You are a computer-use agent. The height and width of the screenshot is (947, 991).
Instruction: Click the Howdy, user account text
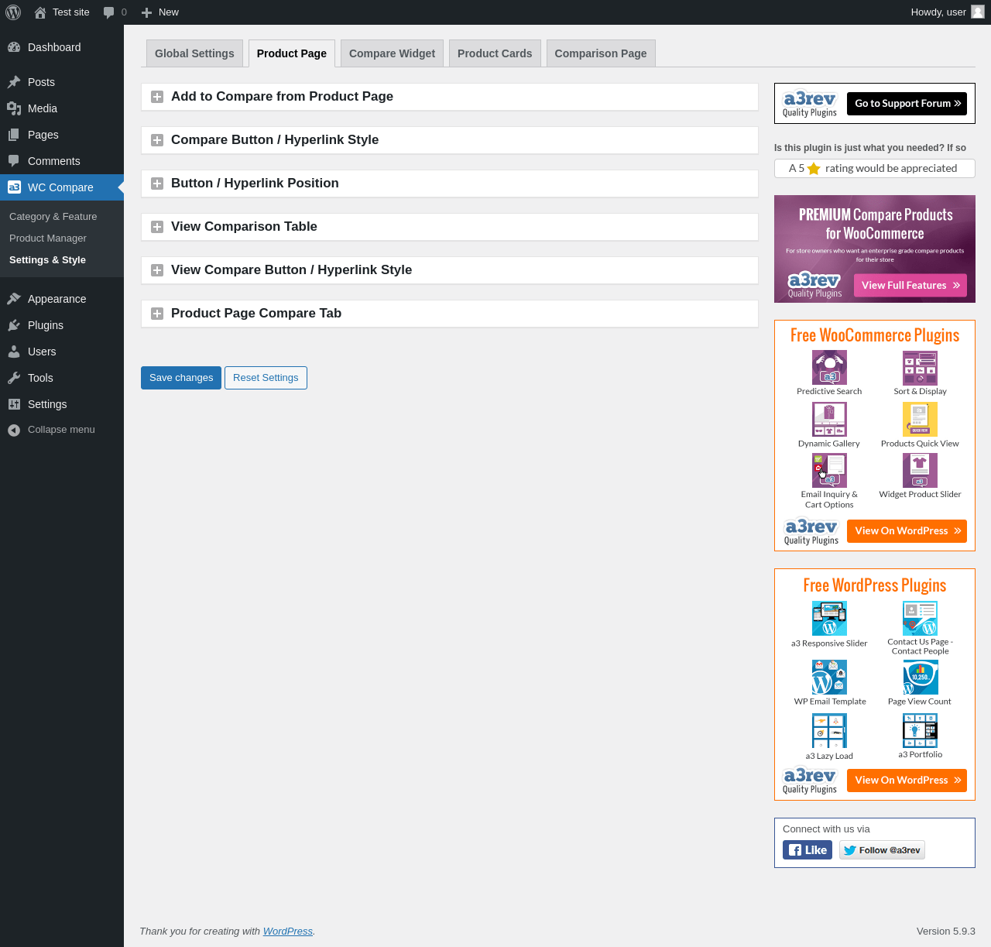[938, 12]
